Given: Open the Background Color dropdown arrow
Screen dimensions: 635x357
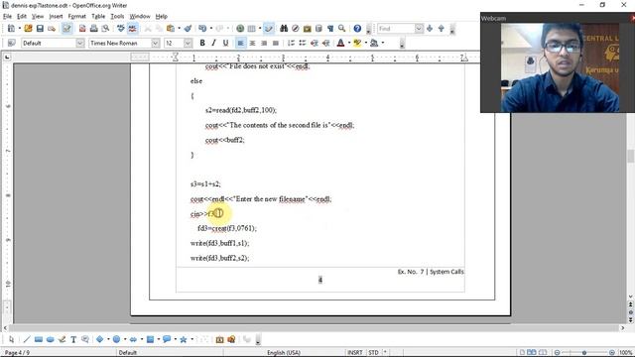Looking at the screenshot, I should click(x=383, y=43).
